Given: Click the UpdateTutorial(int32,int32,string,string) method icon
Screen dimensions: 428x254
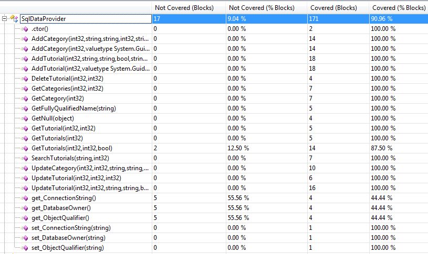Looking at the screenshot, I should (x=25, y=189).
